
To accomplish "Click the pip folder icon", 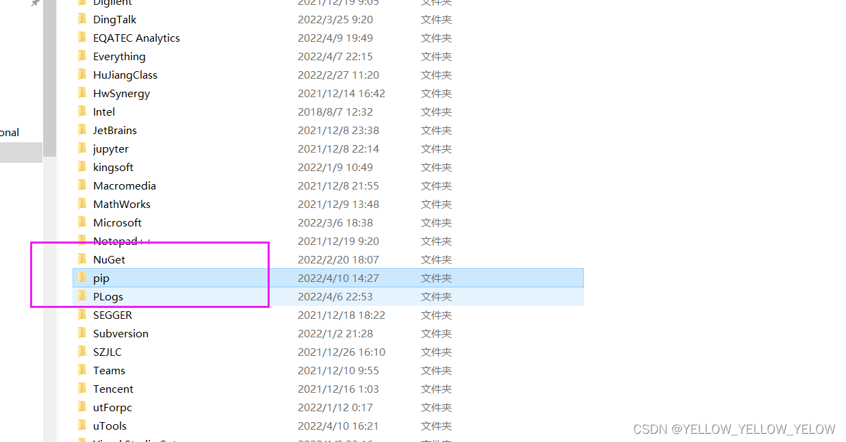I will (82, 278).
